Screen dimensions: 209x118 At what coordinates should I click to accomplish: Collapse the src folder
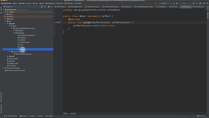pyautogui.click(x=6, y=21)
